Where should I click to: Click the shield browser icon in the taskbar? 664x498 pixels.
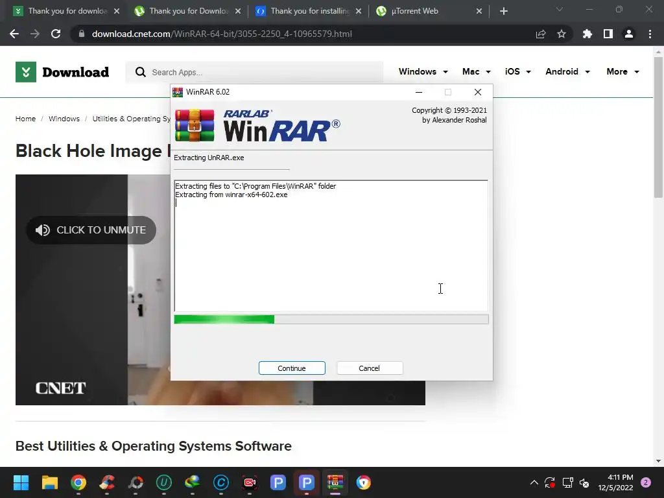363,482
